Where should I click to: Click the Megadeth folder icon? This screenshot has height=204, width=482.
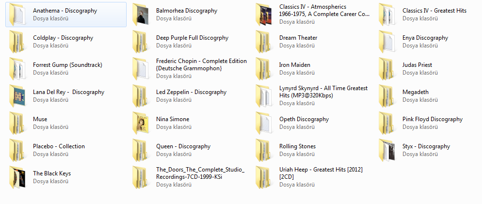(x=387, y=96)
